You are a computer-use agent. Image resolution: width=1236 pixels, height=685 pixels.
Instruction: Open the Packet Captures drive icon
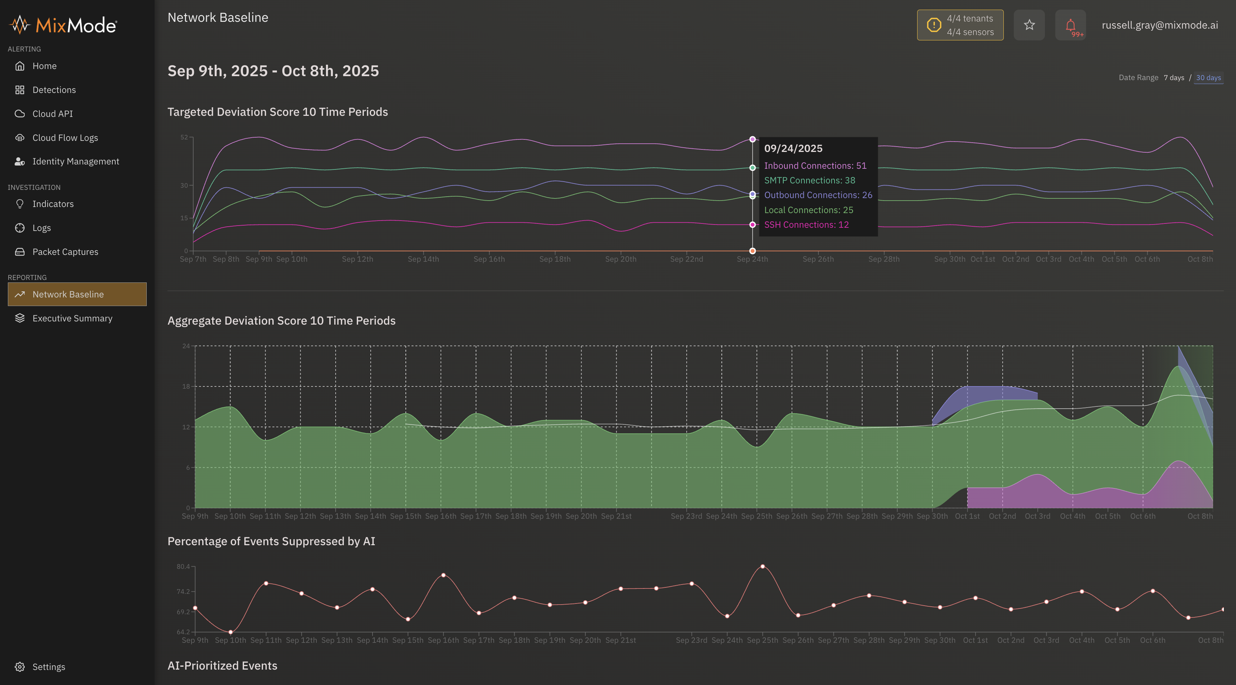pos(20,252)
